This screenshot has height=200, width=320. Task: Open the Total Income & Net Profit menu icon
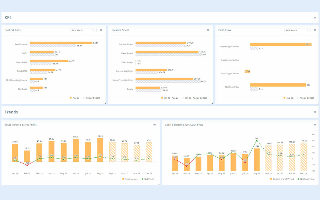point(154,124)
